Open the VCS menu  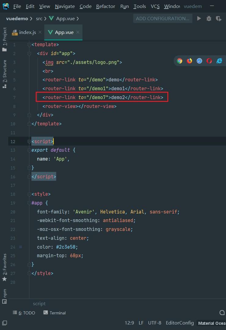point(155,6)
